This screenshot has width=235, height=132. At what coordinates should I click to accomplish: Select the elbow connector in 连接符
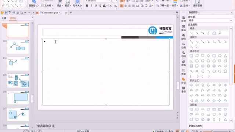(x=208, y=42)
